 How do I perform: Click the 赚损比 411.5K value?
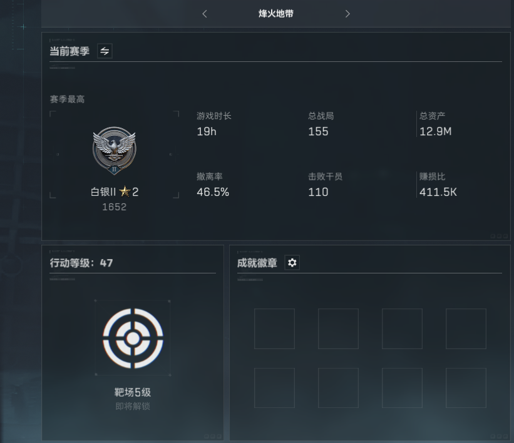[x=438, y=192]
